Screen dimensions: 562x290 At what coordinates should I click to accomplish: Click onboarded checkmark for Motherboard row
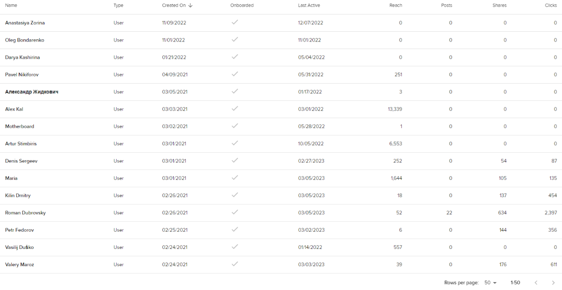click(235, 126)
